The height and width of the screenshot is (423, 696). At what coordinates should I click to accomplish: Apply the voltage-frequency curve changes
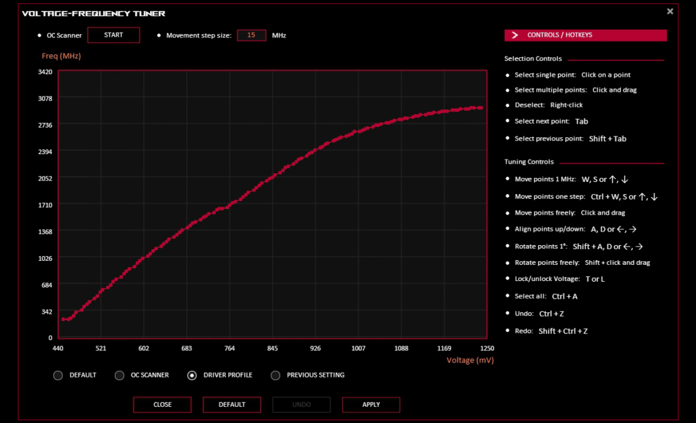click(x=370, y=404)
